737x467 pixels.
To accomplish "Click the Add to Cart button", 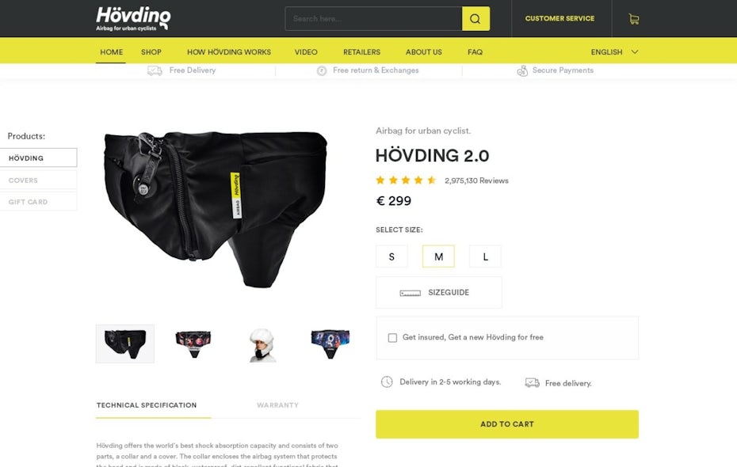I will pos(506,424).
